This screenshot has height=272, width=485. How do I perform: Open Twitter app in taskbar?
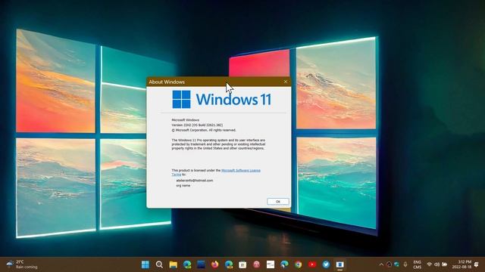pos(326,264)
